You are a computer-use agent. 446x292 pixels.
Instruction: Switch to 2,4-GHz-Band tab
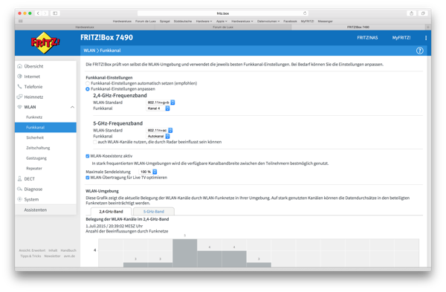(111, 212)
